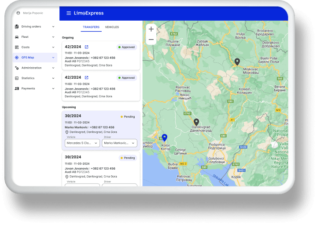
Task: Click the Approved badge on first ongoing transfer
Action: click(126, 47)
